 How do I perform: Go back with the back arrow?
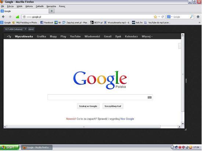pos(3,17)
